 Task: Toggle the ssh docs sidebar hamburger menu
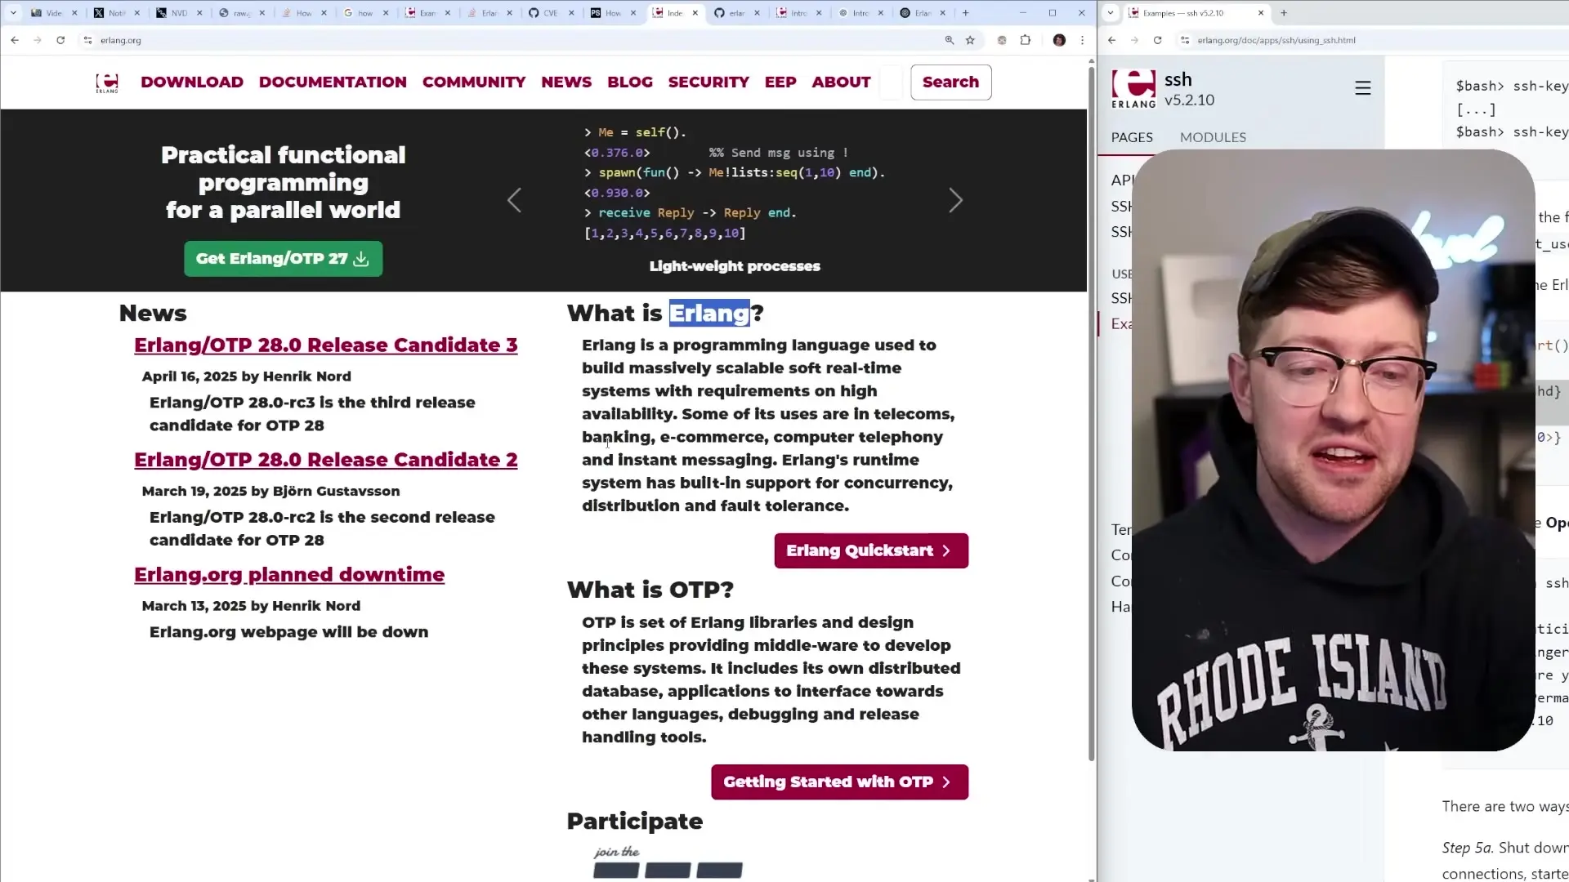click(x=1363, y=88)
